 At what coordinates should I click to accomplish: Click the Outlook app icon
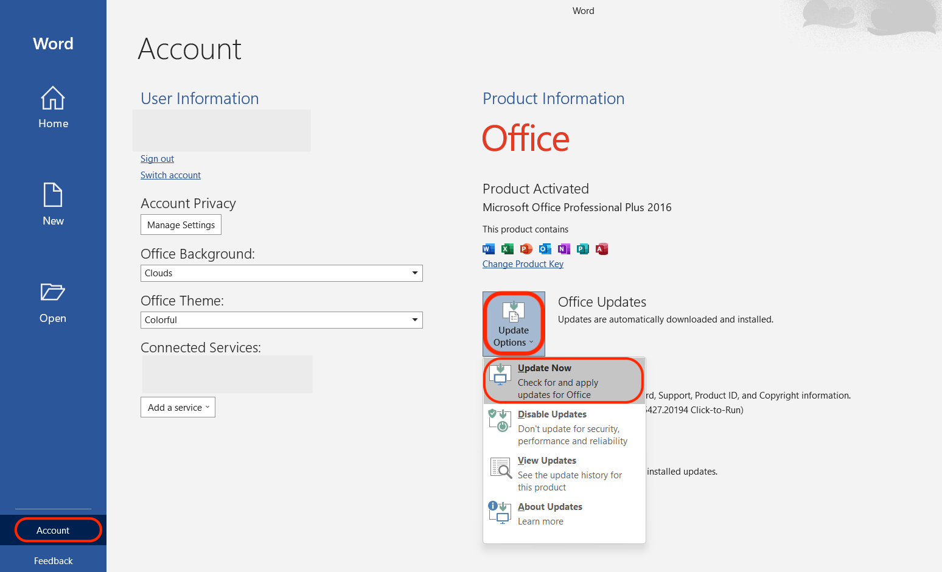click(545, 249)
